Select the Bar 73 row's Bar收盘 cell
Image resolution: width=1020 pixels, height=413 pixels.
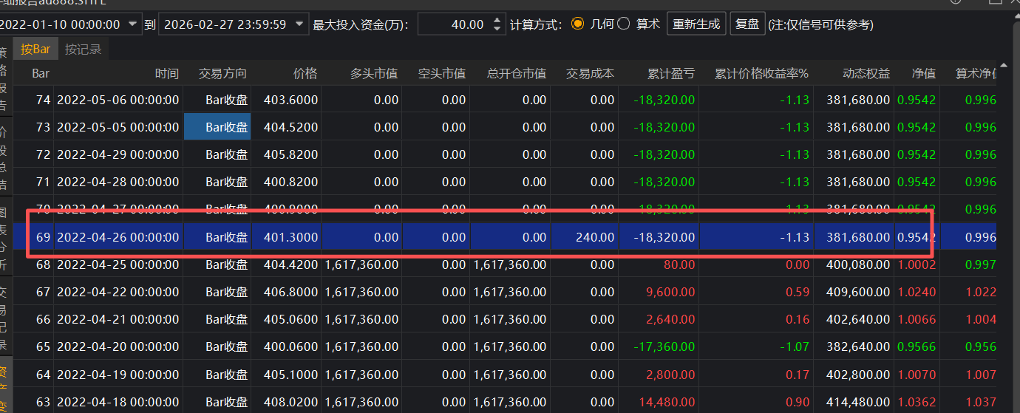[217, 127]
